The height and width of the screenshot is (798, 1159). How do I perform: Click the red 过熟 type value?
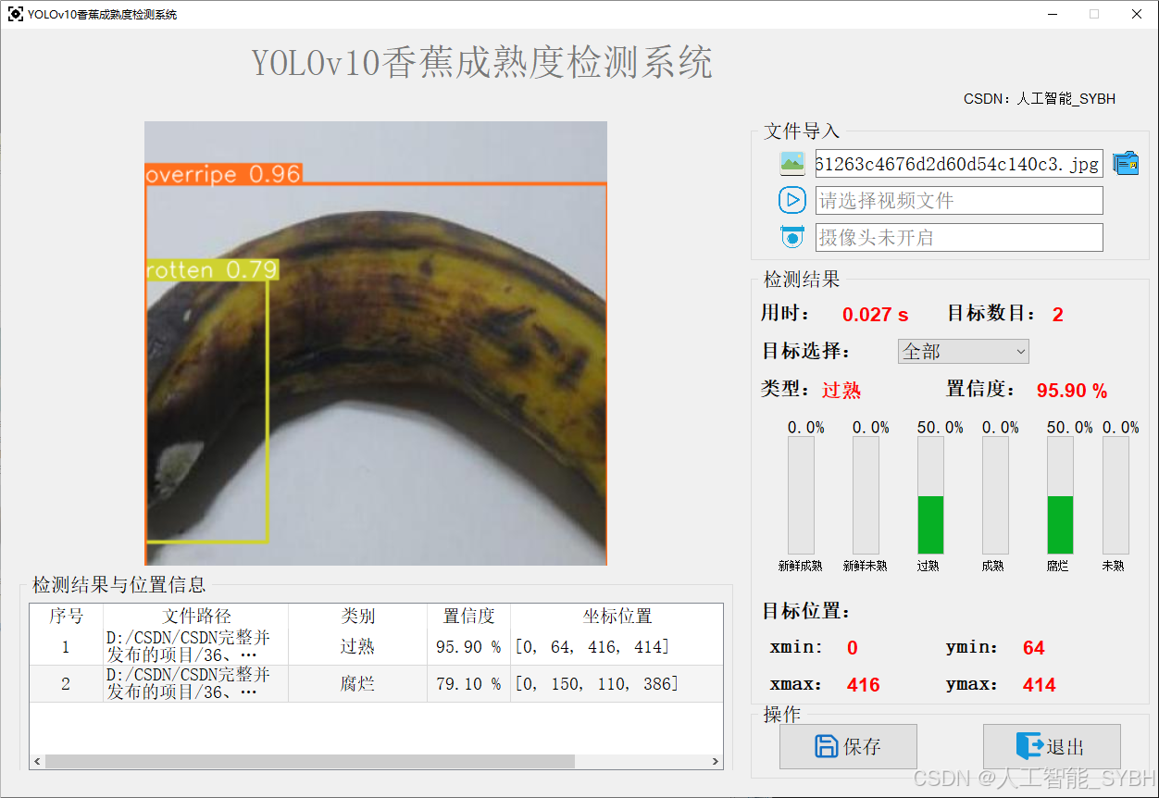coord(841,391)
